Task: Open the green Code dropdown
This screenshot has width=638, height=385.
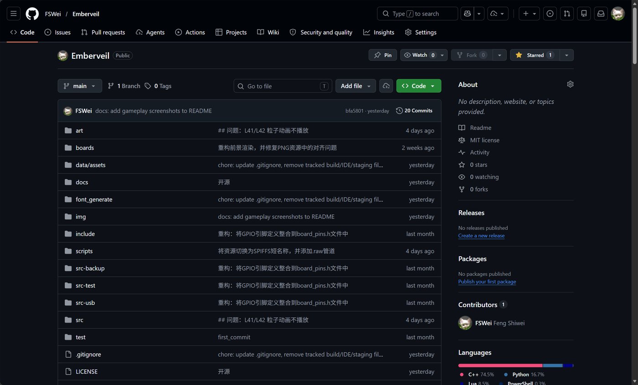Action: 419,86
